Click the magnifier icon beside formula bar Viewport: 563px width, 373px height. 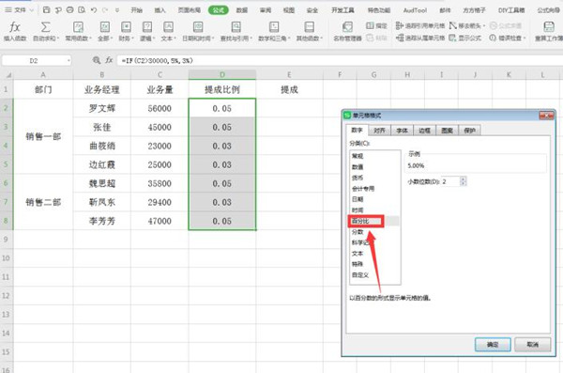[x=97, y=60]
